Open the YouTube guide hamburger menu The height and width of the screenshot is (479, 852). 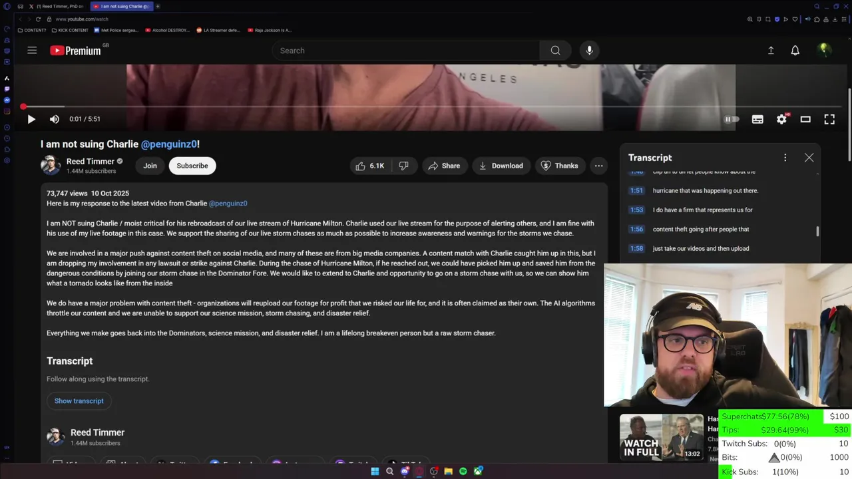coord(32,51)
